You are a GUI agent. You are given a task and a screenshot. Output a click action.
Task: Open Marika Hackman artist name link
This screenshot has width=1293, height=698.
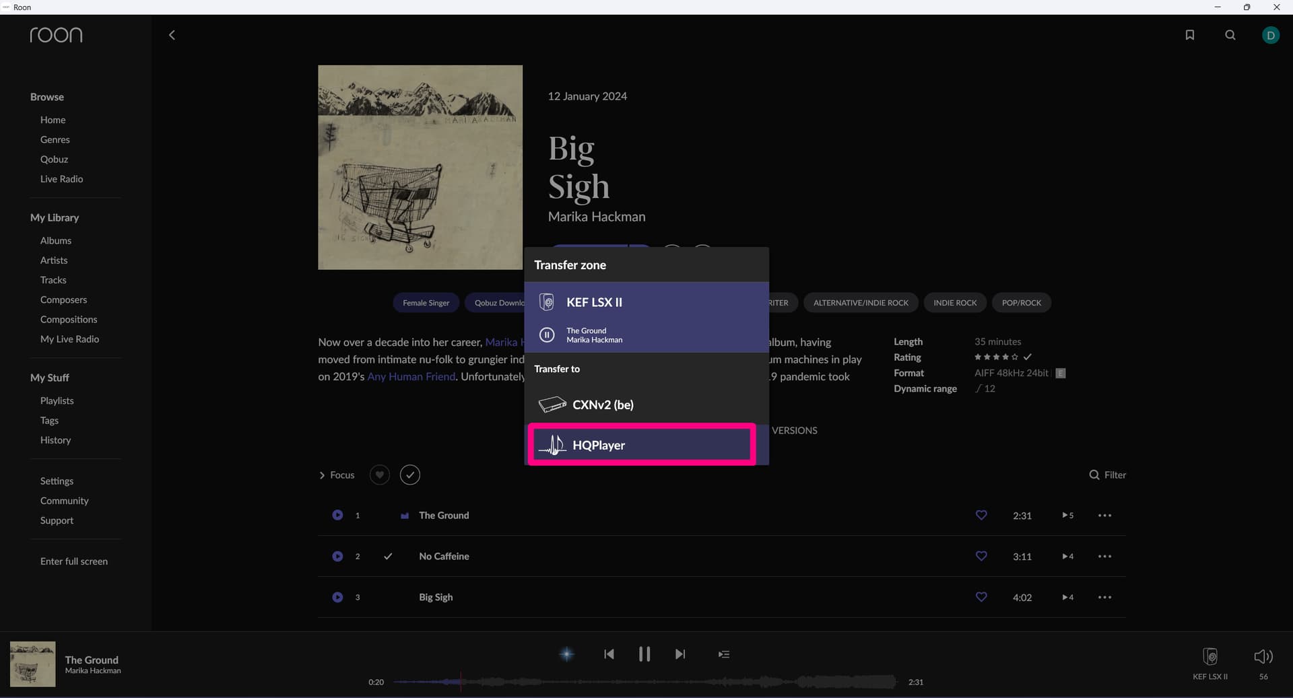[x=597, y=217]
